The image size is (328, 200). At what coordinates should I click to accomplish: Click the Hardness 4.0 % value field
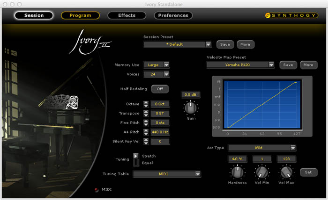pos(237,159)
